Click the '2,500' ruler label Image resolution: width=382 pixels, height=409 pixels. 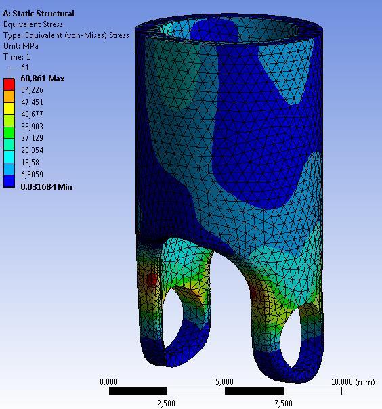coord(166,404)
